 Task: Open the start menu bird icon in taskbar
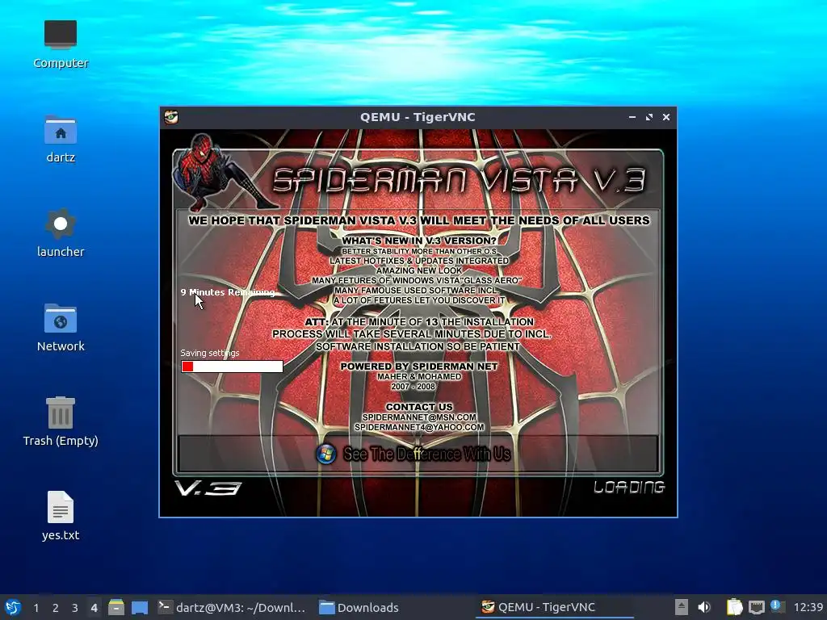click(x=13, y=607)
